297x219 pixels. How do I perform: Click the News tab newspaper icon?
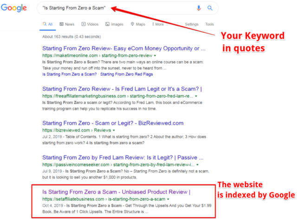click(61, 24)
